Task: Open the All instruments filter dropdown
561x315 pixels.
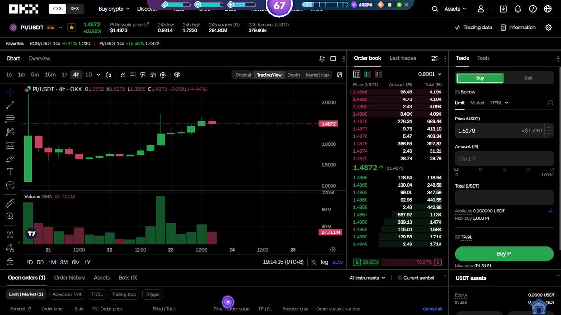Action: (367, 278)
